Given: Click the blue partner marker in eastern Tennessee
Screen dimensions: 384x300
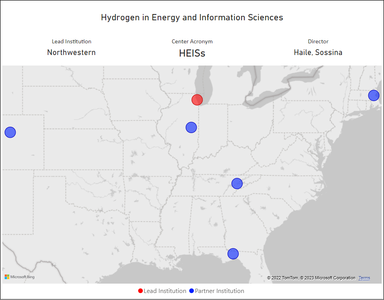Looking at the screenshot, I should [237, 183].
